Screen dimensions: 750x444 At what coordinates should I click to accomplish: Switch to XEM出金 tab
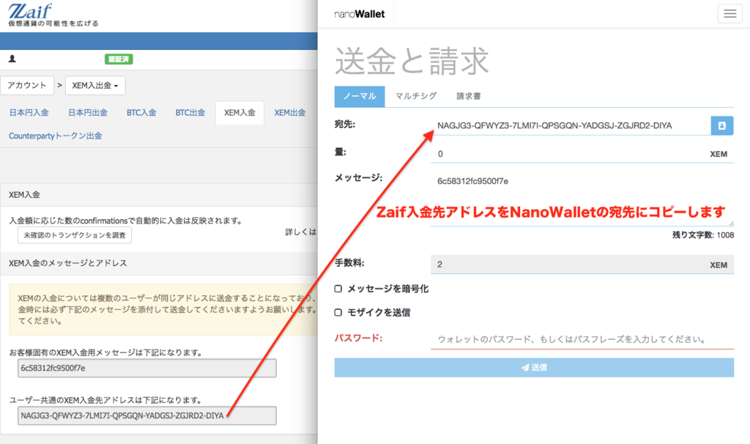pyautogui.click(x=290, y=113)
